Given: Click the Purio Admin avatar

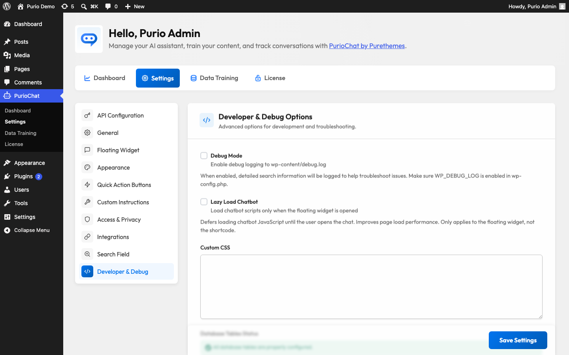Looking at the screenshot, I should tap(562, 6).
